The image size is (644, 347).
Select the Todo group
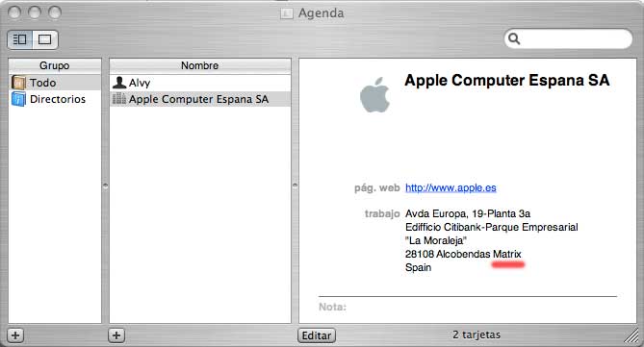[x=55, y=83]
